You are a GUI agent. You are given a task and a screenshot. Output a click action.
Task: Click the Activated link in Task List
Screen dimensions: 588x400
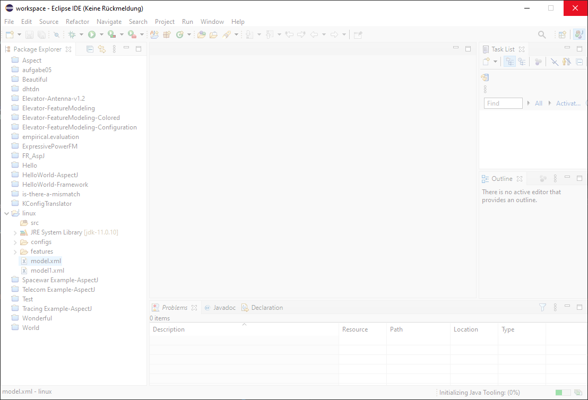568,103
